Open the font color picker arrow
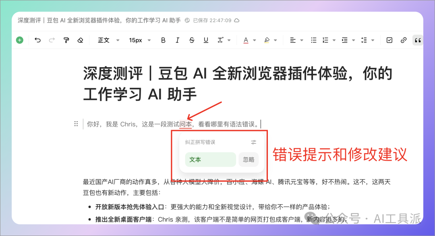Viewport: 435px width, 236px height. tap(255, 40)
